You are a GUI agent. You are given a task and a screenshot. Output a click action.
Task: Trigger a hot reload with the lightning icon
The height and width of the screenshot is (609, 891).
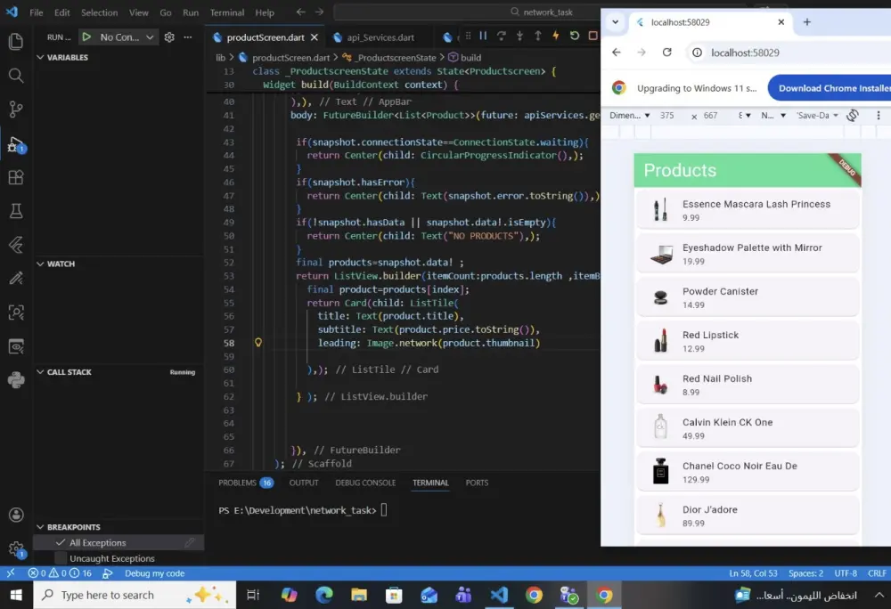554,36
